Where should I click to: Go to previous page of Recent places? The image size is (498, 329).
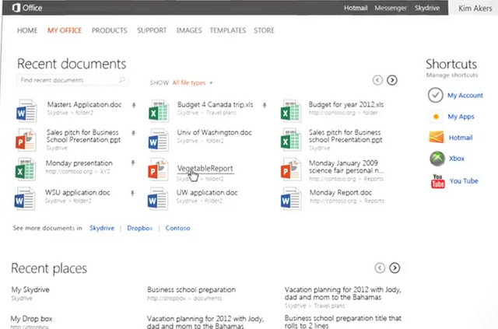[380, 268]
